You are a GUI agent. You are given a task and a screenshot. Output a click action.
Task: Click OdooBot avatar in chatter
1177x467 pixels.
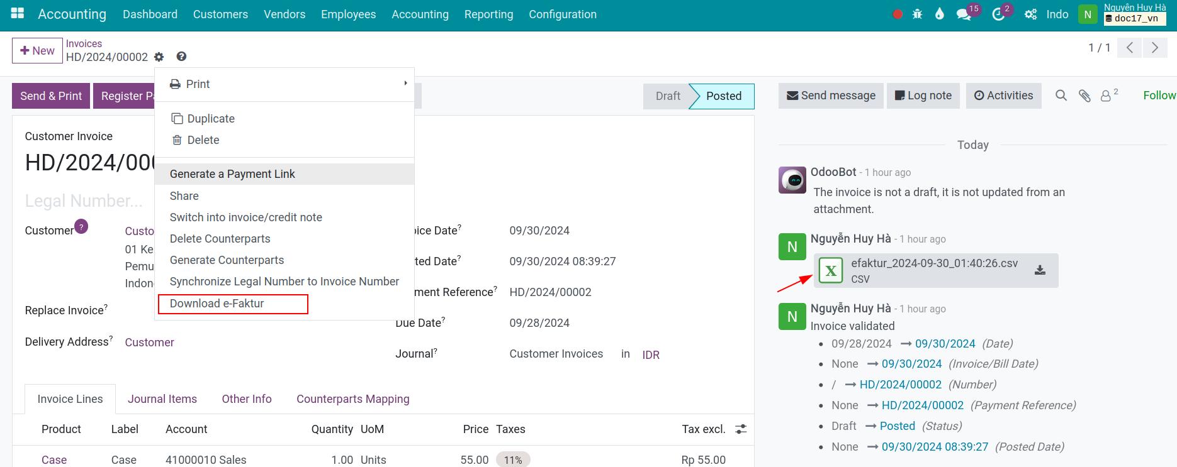click(792, 180)
